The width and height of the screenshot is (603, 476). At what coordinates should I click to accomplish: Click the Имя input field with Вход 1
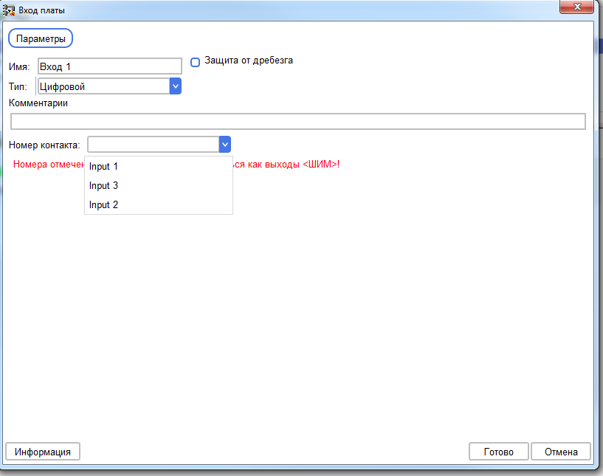click(109, 66)
